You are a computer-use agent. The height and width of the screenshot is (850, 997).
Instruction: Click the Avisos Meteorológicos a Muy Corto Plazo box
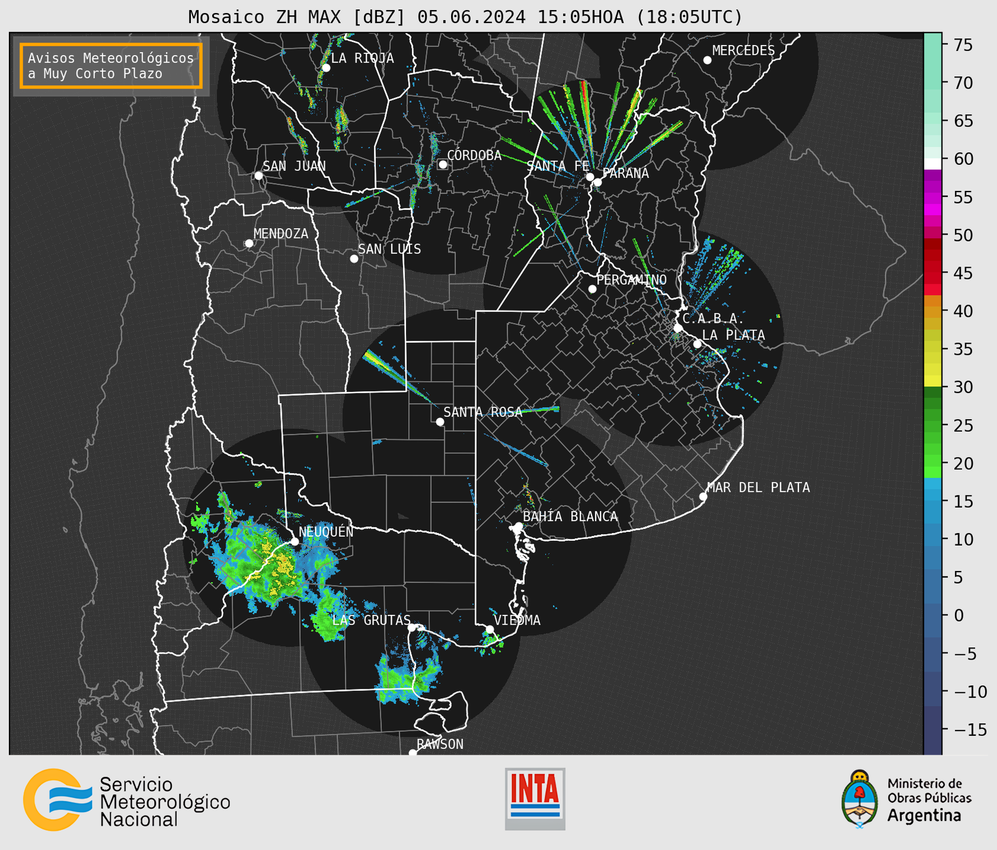[111, 66]
